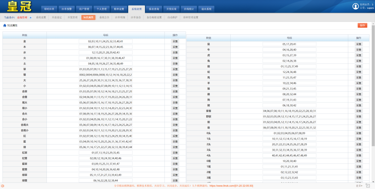Click the 紅雙 row number input field

105,158
